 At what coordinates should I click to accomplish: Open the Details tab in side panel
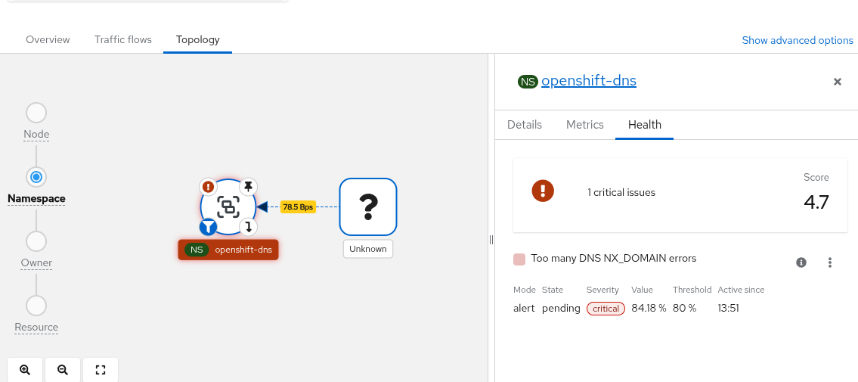[x=525, y=125]
